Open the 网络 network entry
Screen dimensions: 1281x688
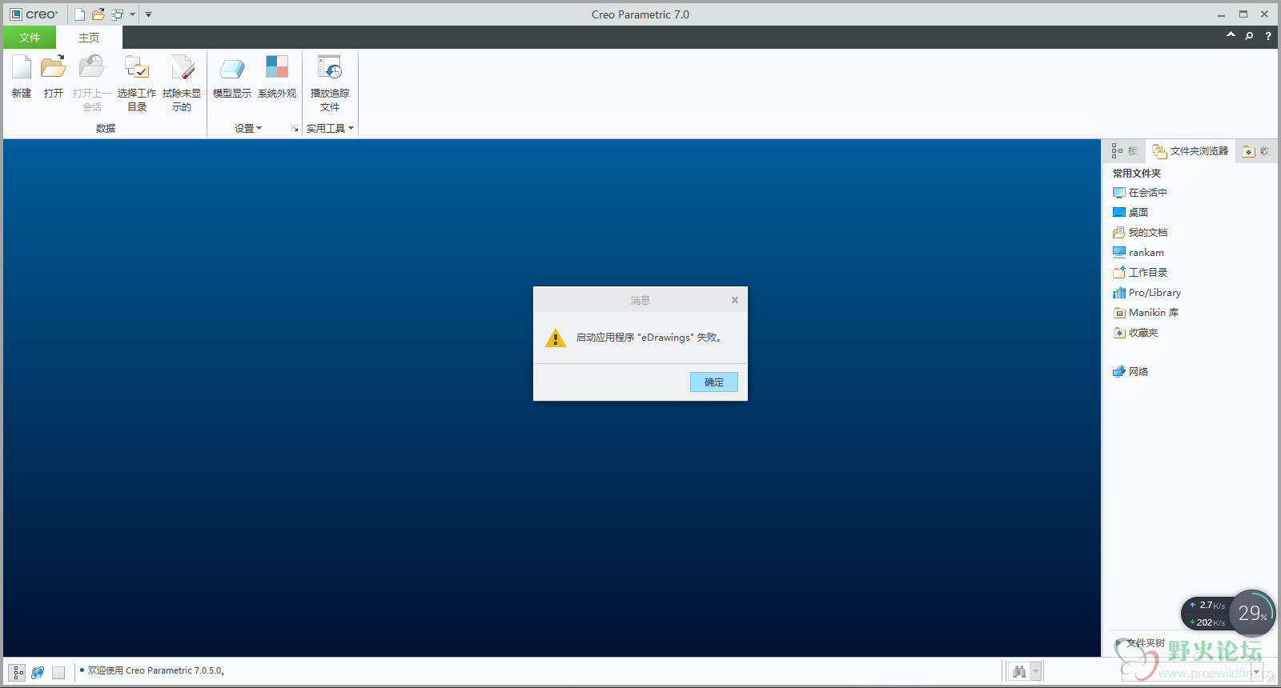coord(1130,371)
